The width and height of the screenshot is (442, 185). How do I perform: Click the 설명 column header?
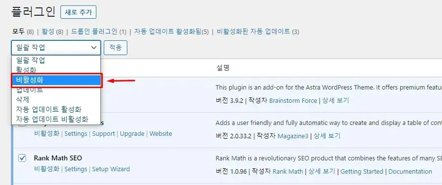click(223, 68)
